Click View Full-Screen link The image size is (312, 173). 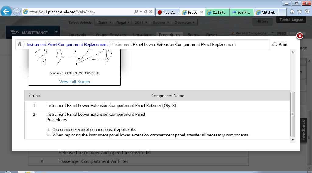75,82
